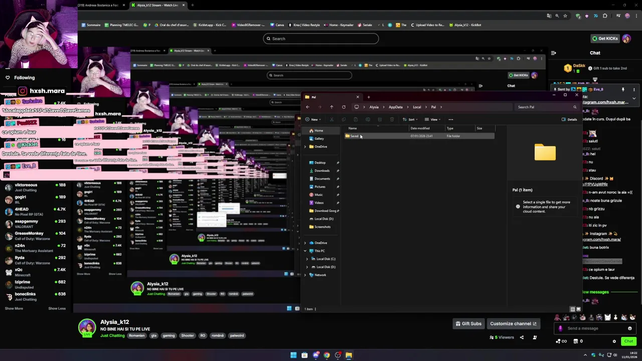Open the Downloads quick access folder
The height and width of the screenshot is (361, 642).
(x=319, y=170)
